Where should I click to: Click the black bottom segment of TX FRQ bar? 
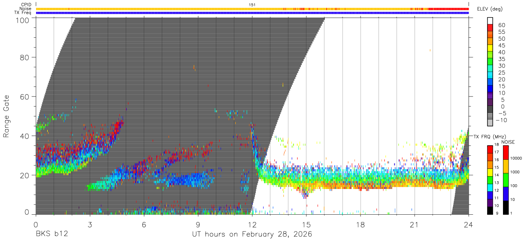[490, 210]
